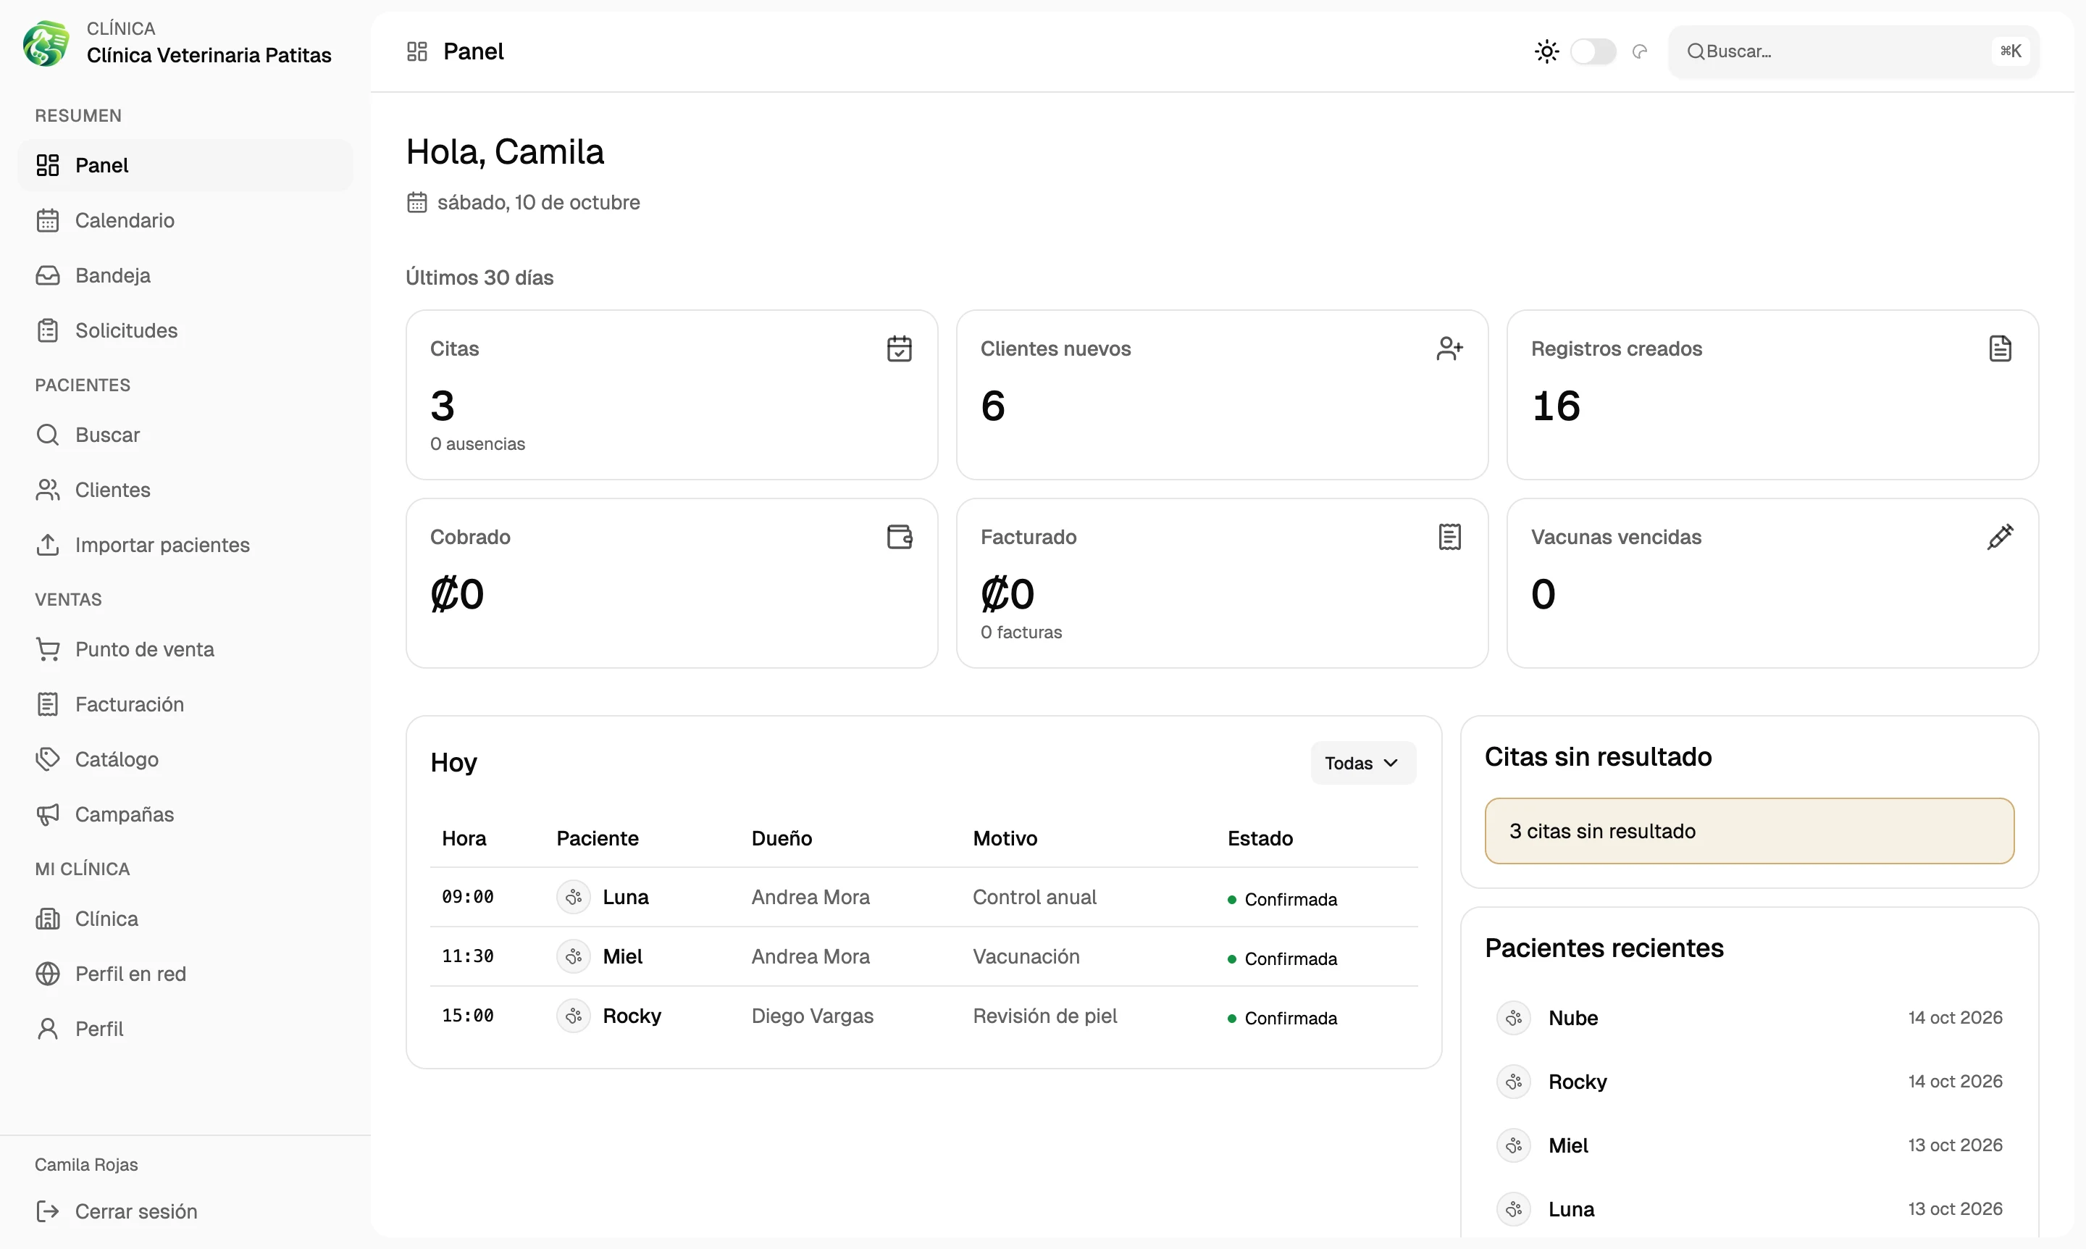Image resolution: width=2086 pixels, height=1249 pixels.
Task: Select Rocky in Pacientes recientes list
Action: point(1749,1082)
